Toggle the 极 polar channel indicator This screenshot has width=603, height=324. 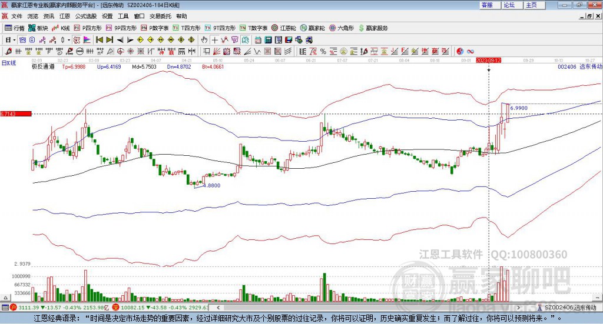(x=77, y=40)
